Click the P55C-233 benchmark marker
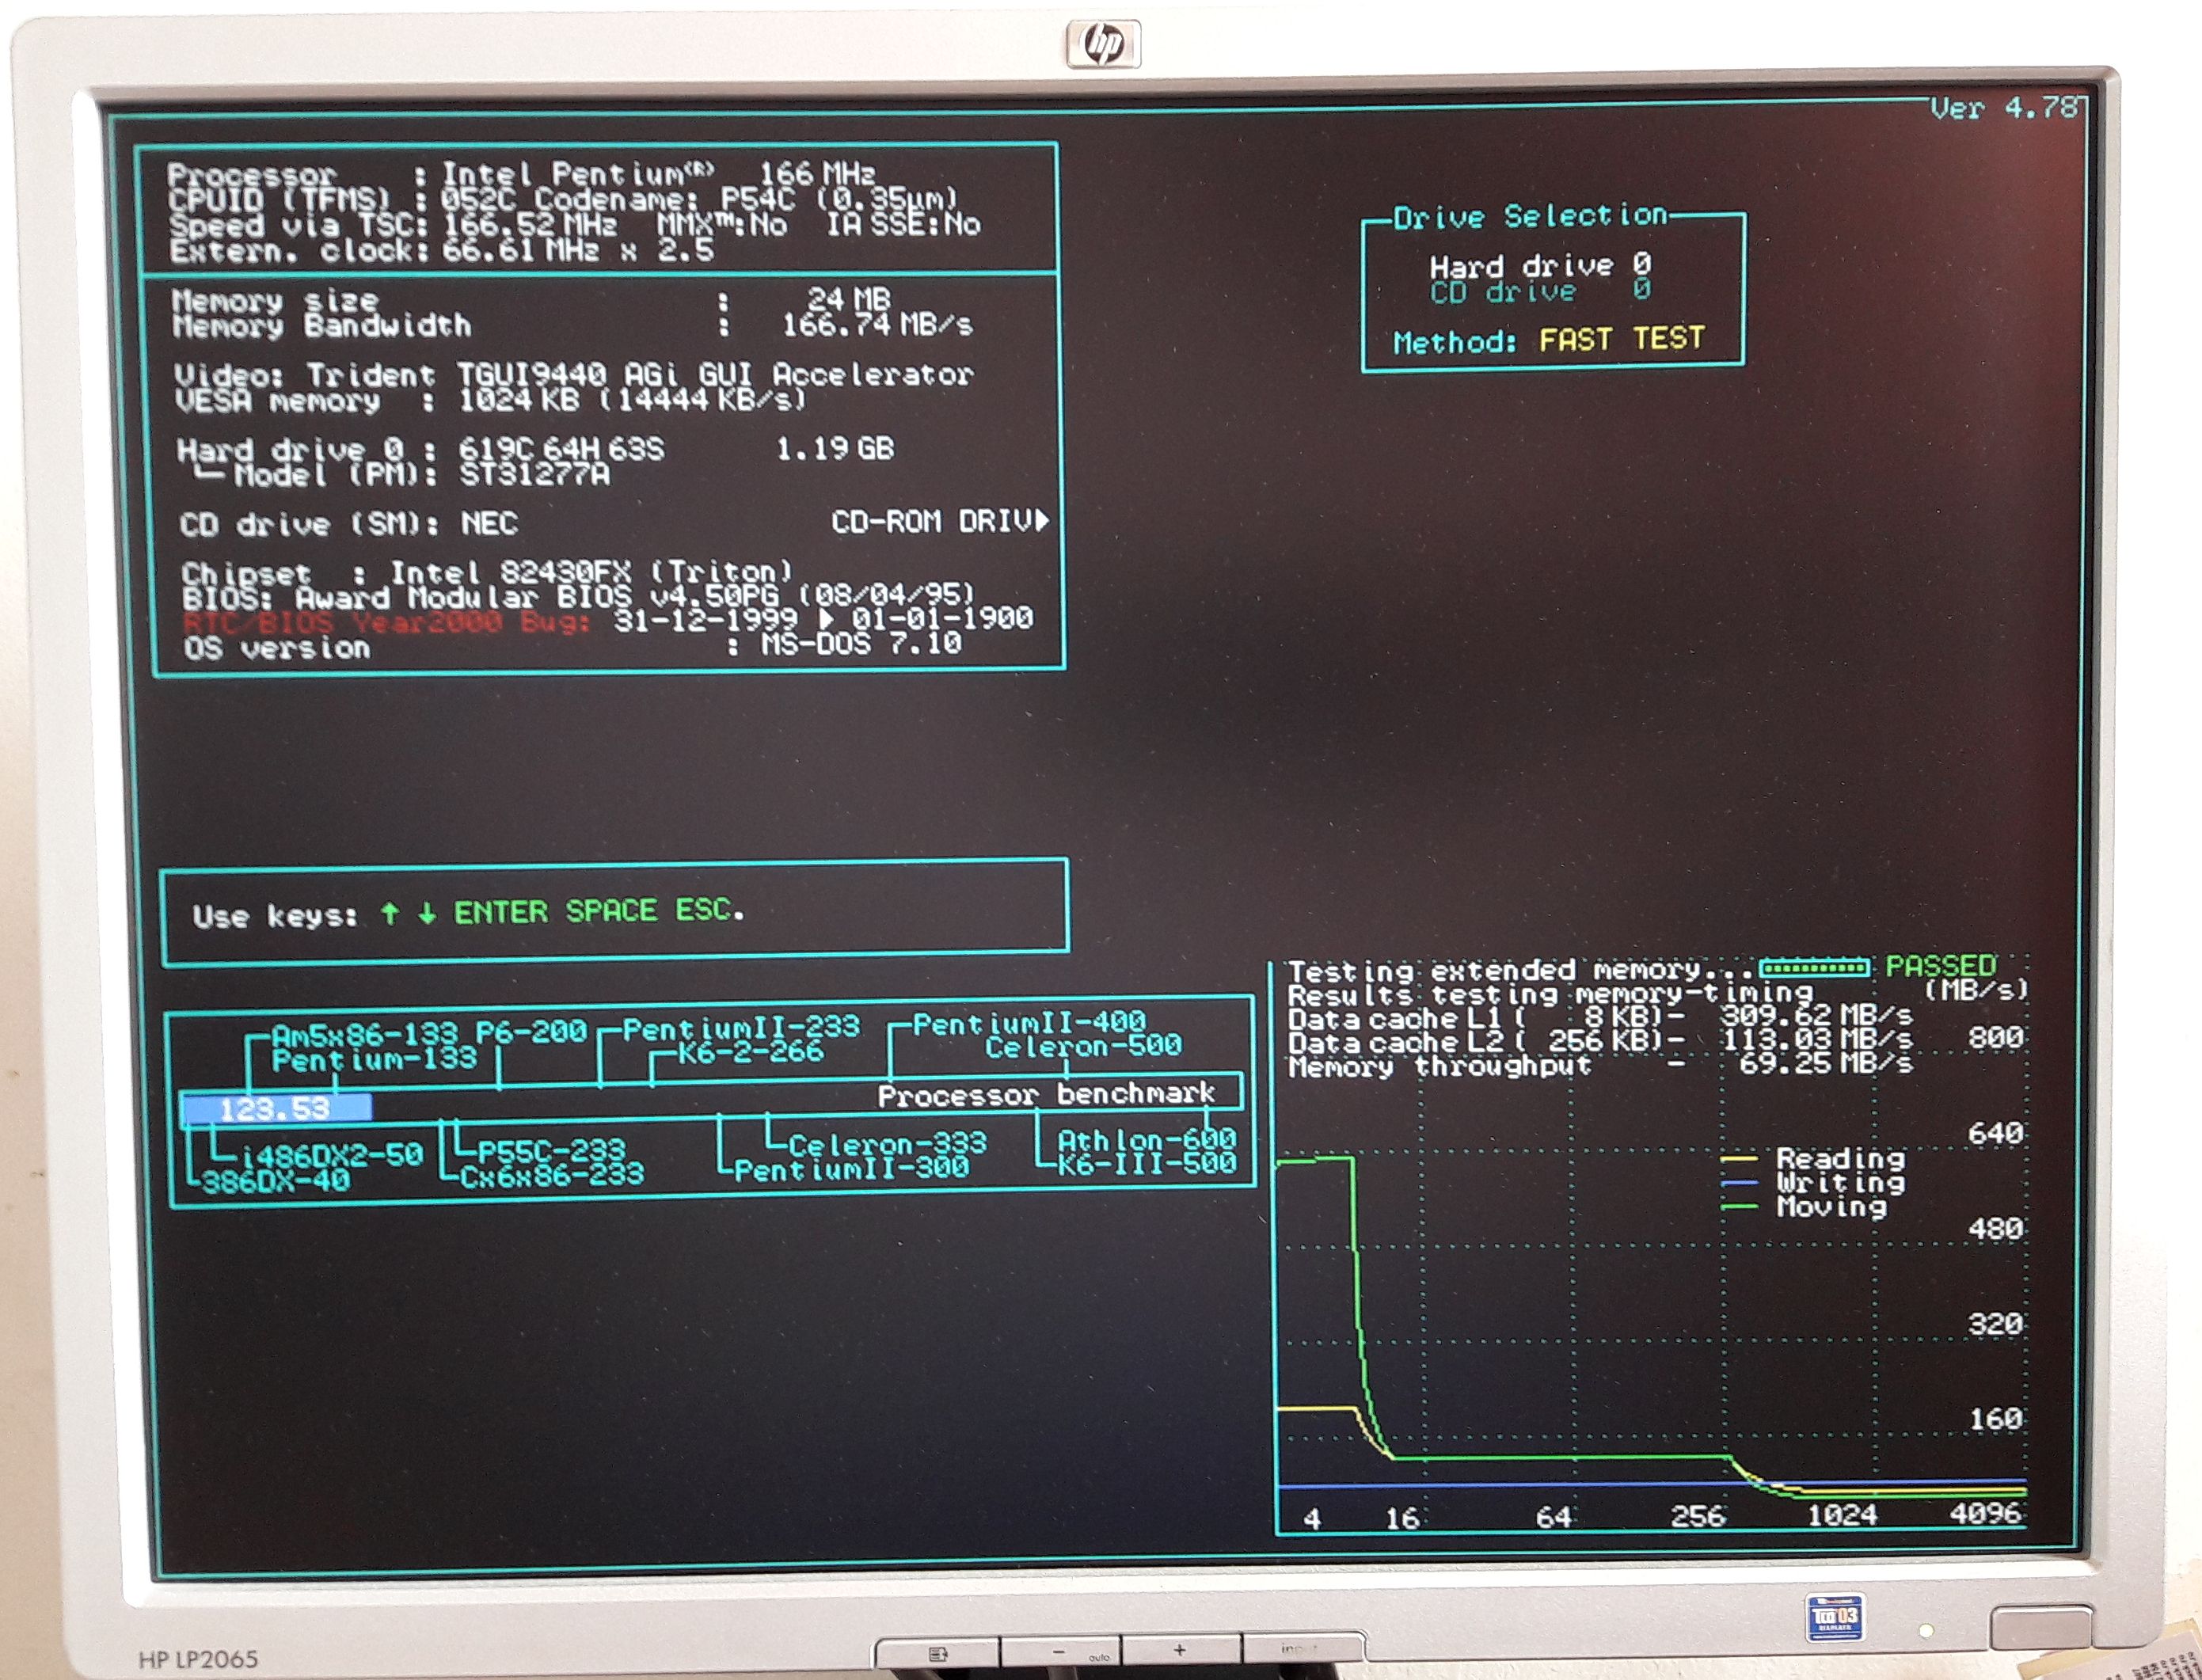The height and width of the screenshot is (1680, 2202). (551, 1151)
